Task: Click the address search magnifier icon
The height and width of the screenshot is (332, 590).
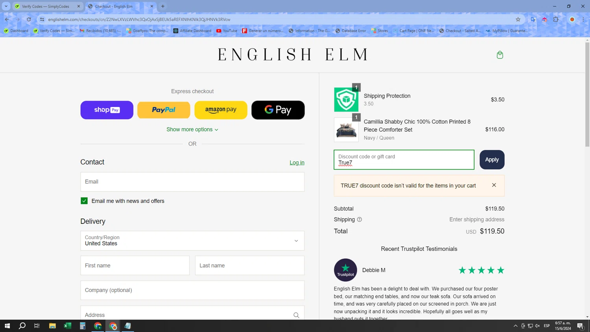Action: point(296,315)
